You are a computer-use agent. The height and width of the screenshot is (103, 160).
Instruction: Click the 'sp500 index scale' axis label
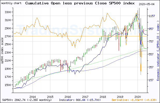2,50
